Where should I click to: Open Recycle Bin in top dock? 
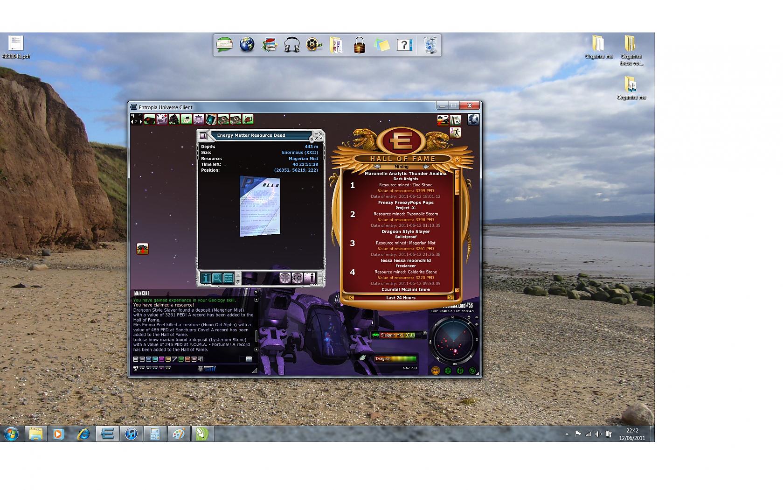click(x=430, y=45)
